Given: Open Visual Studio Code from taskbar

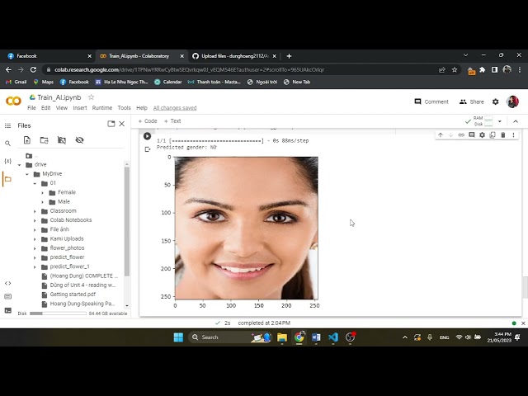Looking at the screenshot, I should pos(333,337).
